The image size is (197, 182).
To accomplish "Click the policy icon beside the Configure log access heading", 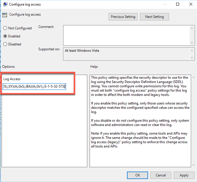I will click(5, 16).
